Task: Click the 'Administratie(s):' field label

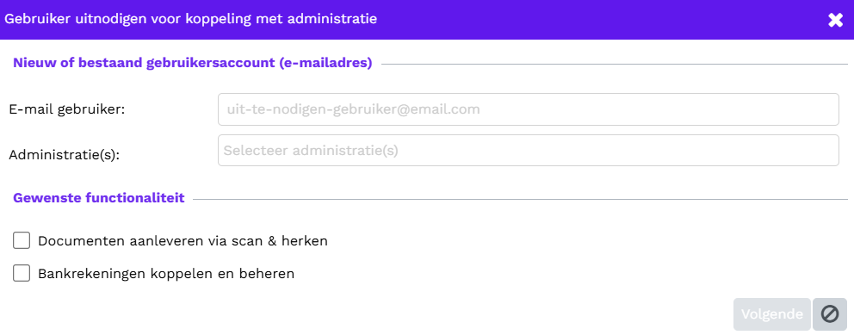Action: 65,155
